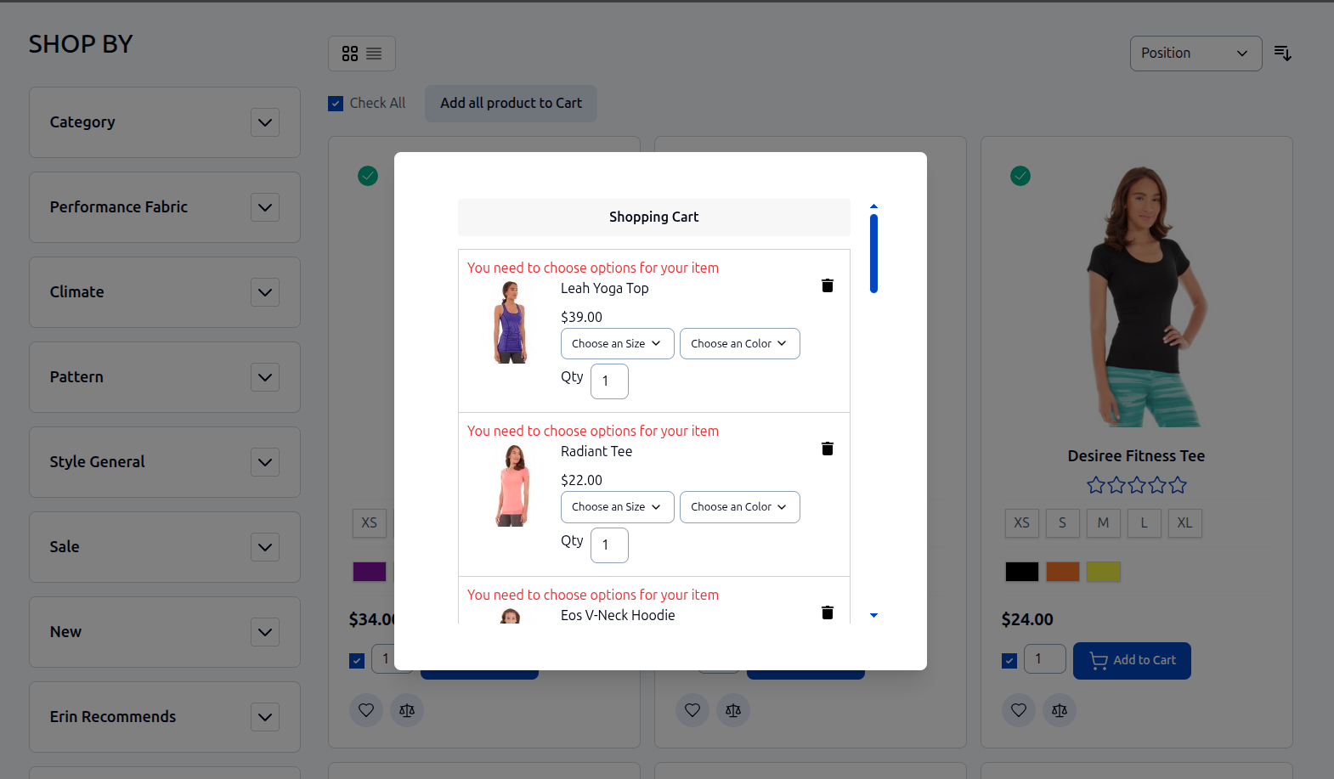
Task: Click wishlist heart on first product card
Action: [x=366, y=710]
